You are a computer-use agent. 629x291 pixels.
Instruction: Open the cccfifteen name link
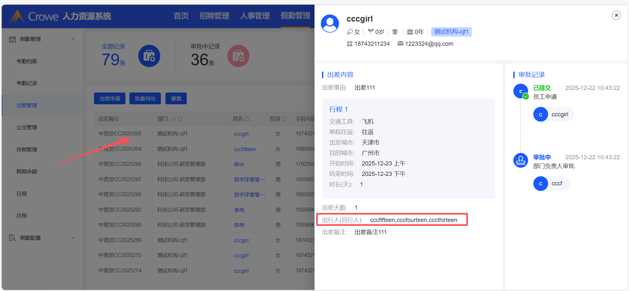(245, 149)
